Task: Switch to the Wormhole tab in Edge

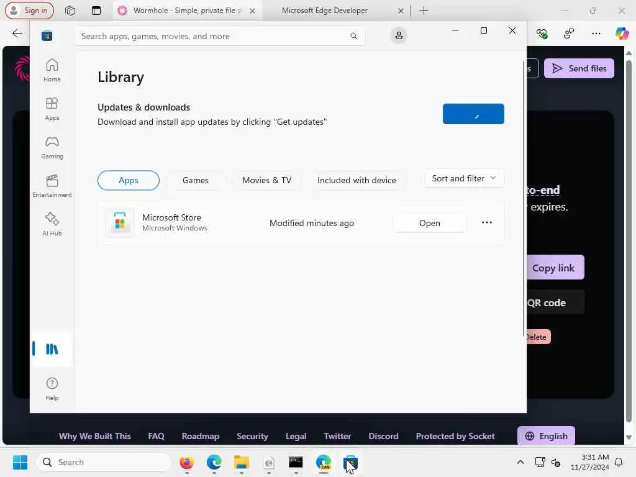Action: 186,11
